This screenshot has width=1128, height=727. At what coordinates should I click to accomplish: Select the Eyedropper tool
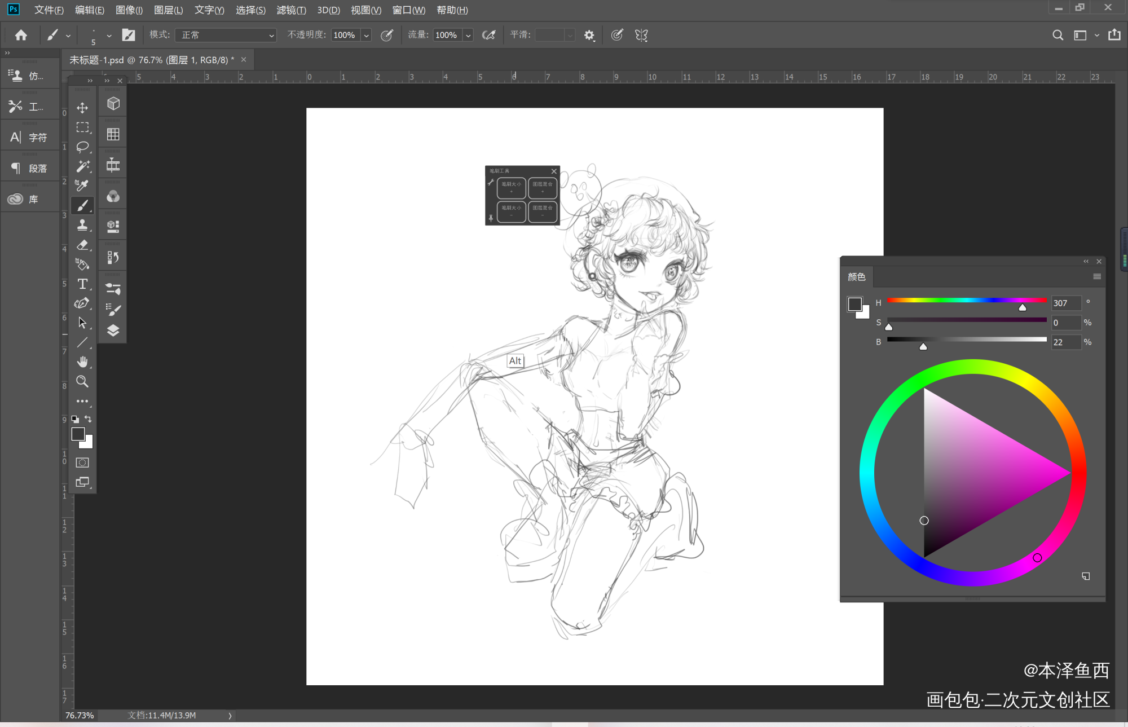point(82,186)
